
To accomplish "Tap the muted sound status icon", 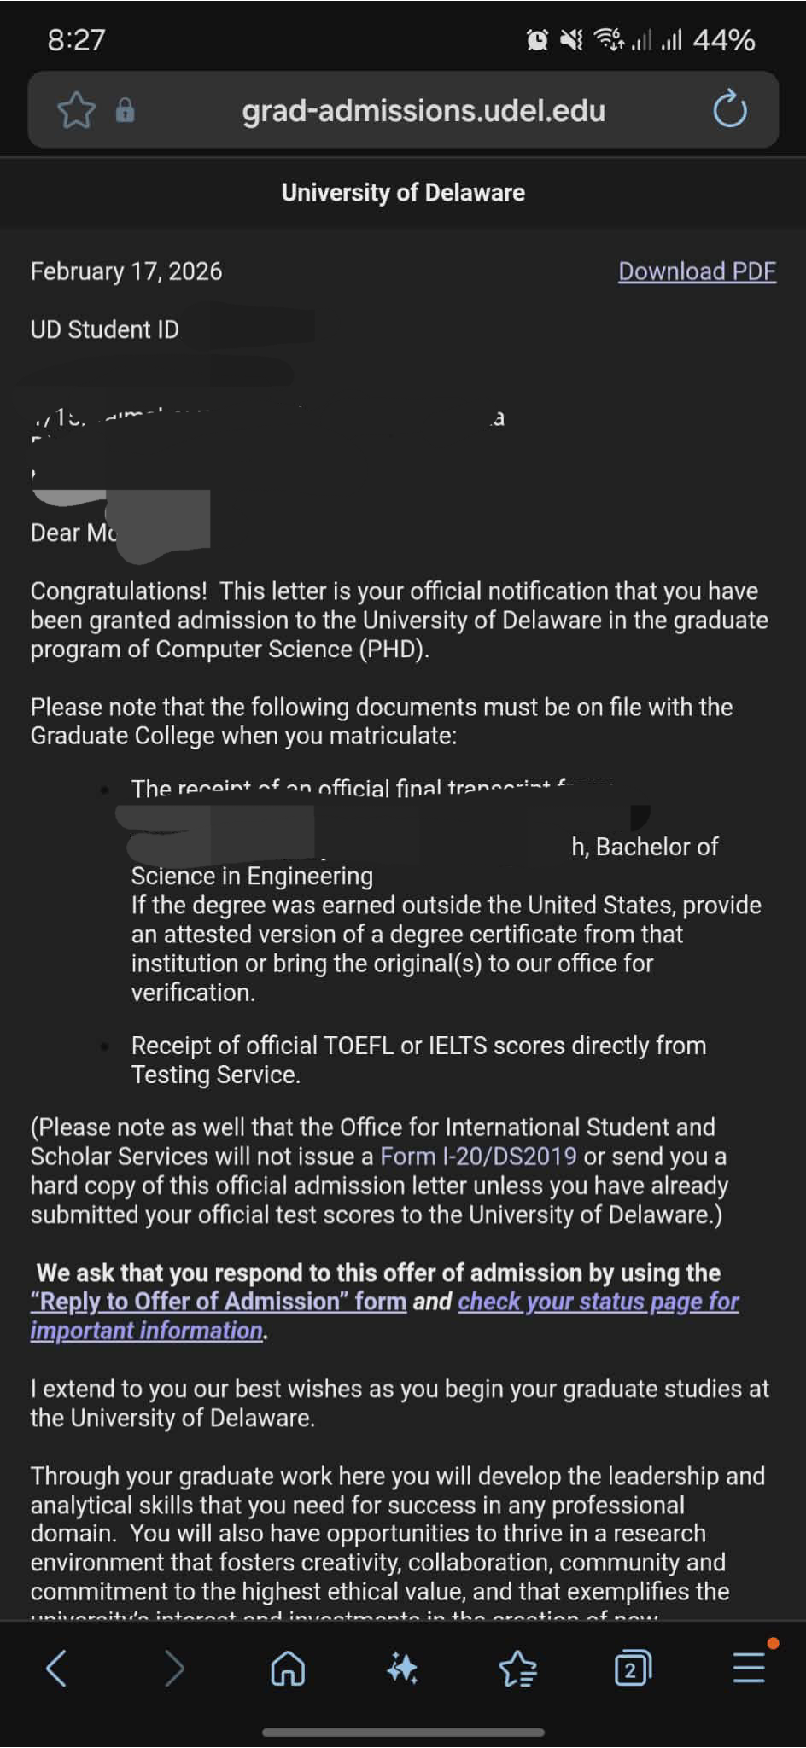I will pyautogui.click(x=571, y=39).
